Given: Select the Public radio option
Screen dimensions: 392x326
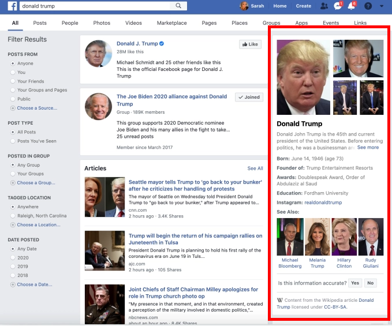Looking at the screenshot, I should 13,99.
